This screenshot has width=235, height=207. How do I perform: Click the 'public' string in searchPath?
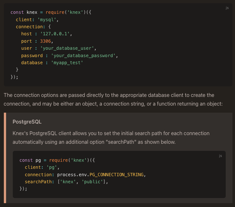click(92, 182)
